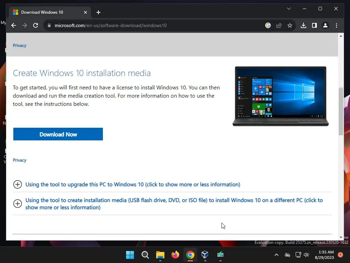Click the 'Create Windows 10 installation media' heading
Screen dimensions: 350x263
point(82,73)
